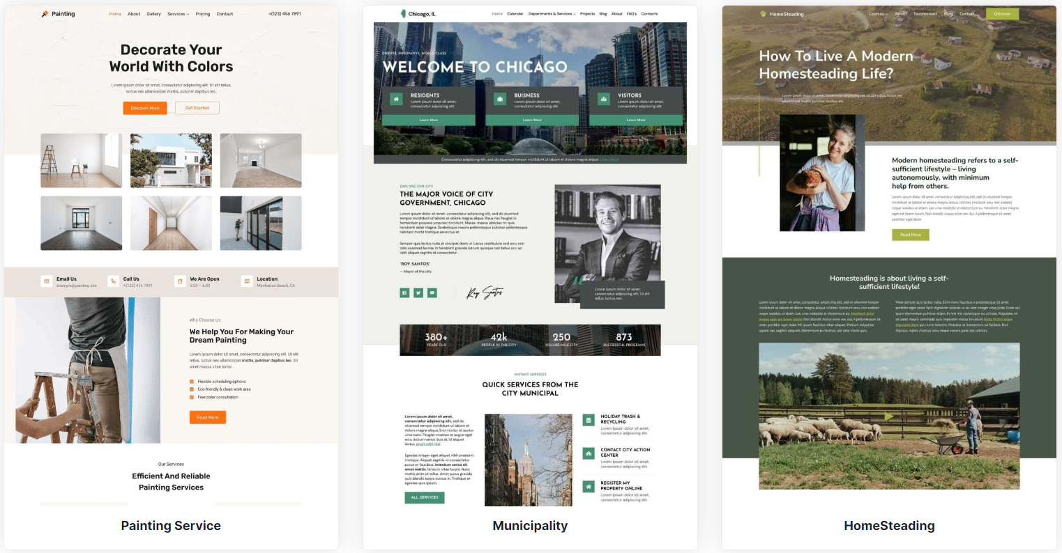The height and width of the screenshot is (553, 1062).
Task: Click the Facebook icon under Roy Santos
Action: [x=404, y=293]
